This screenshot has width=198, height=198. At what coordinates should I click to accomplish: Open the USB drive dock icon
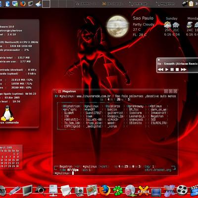[x=15, y=191]
